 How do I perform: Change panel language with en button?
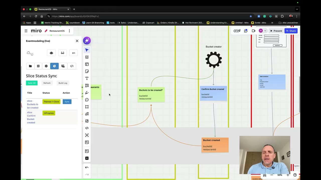point(73,53)
